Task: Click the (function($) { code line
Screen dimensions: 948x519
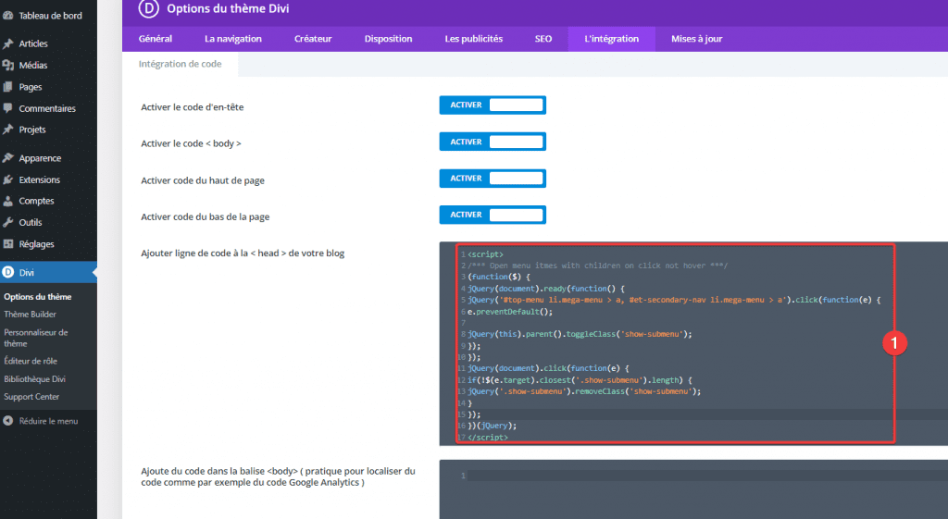Action: click(x=499, y=277)
